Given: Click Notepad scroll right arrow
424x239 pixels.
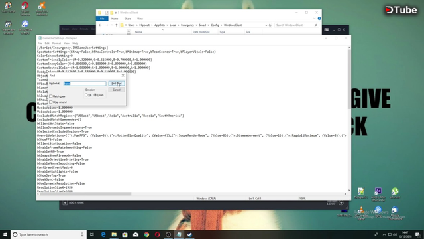Looking at the screenshot, I should (346, 194).
